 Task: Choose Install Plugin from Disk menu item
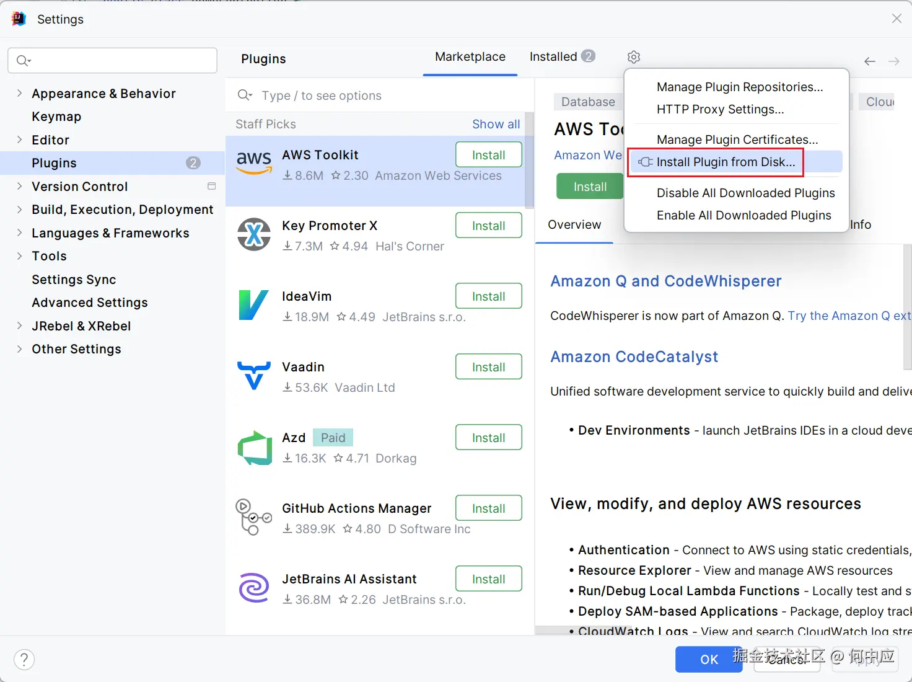pos(726,162)
